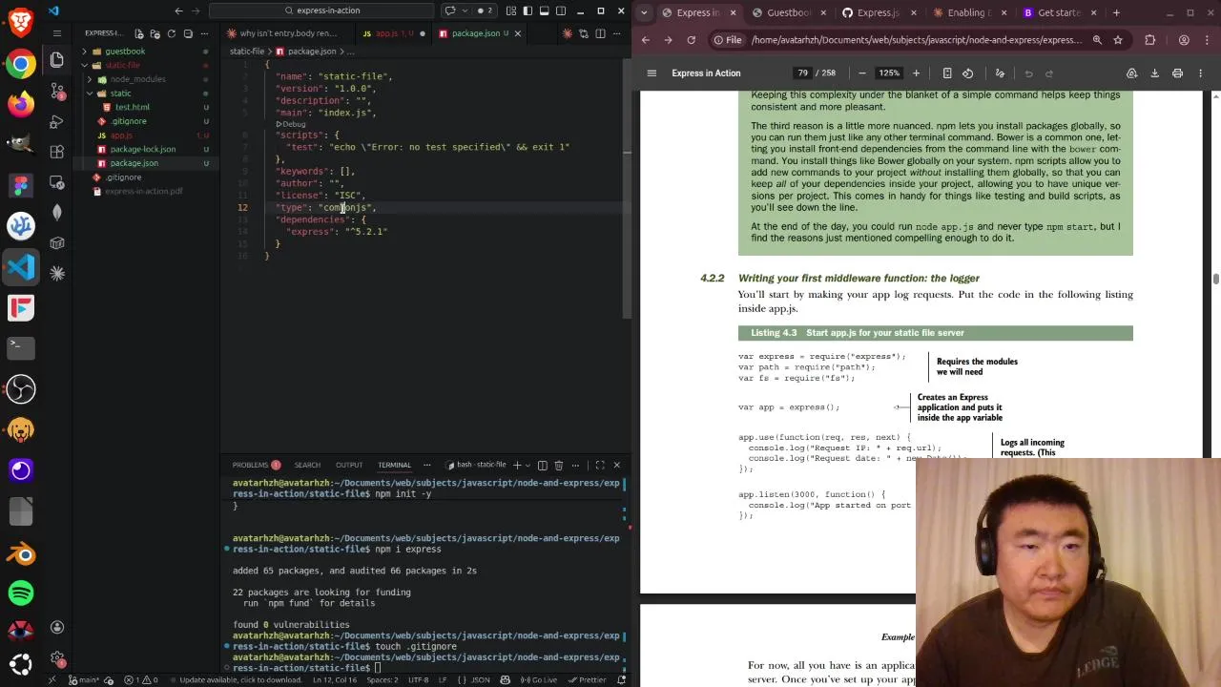Open Spotify from the Ubuntu dock

[21, 593]
